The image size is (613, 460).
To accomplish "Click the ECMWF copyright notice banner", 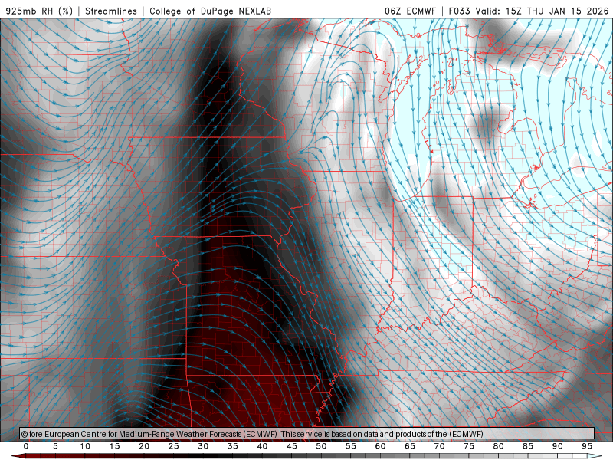I will [x=307, y=434].
